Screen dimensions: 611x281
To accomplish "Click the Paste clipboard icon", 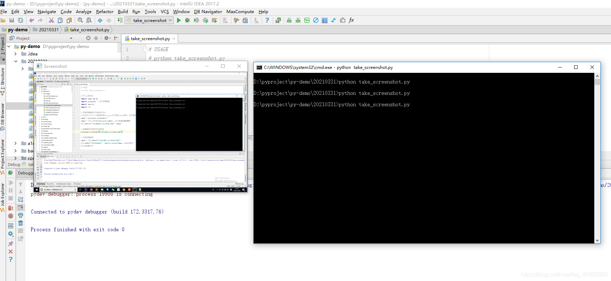I will (69, 20).
